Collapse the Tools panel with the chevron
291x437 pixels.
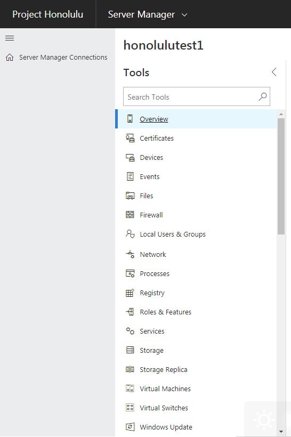point(274,72)
